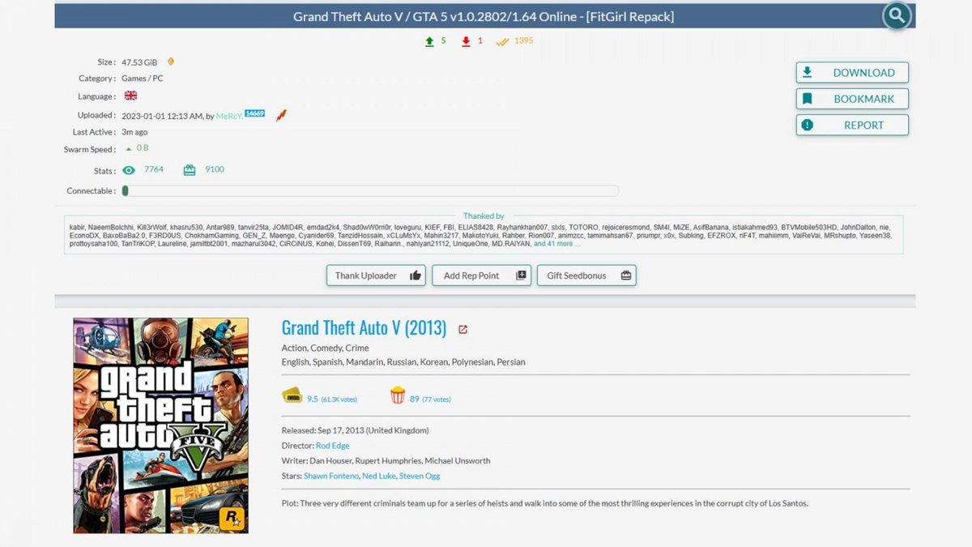Click thanker name 'kabir' in Thanked by

pos(77,228)
